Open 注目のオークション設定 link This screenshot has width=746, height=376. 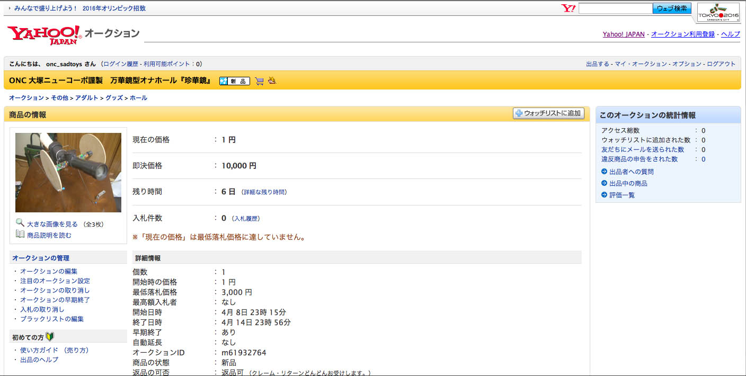click(55, 281)
